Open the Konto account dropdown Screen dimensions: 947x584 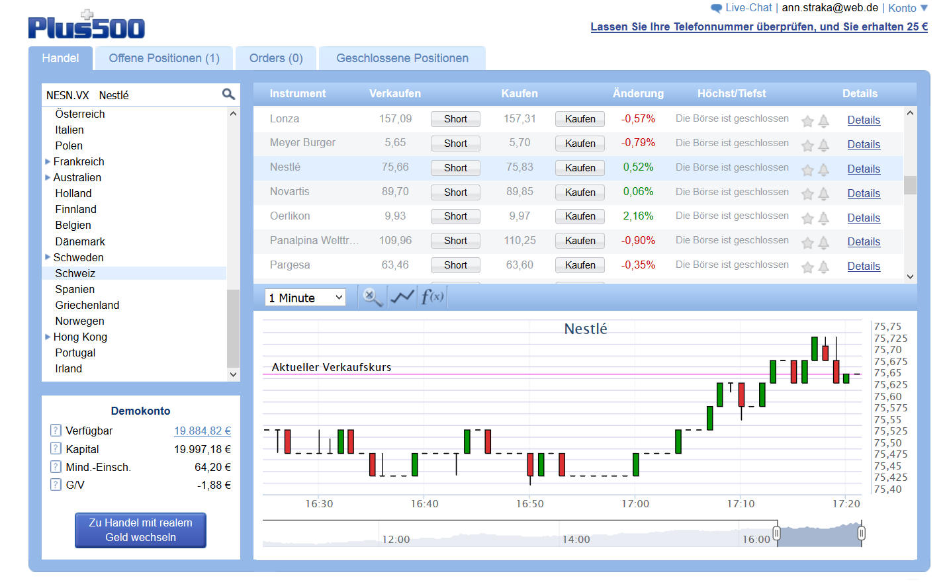(x=908, y=8)
